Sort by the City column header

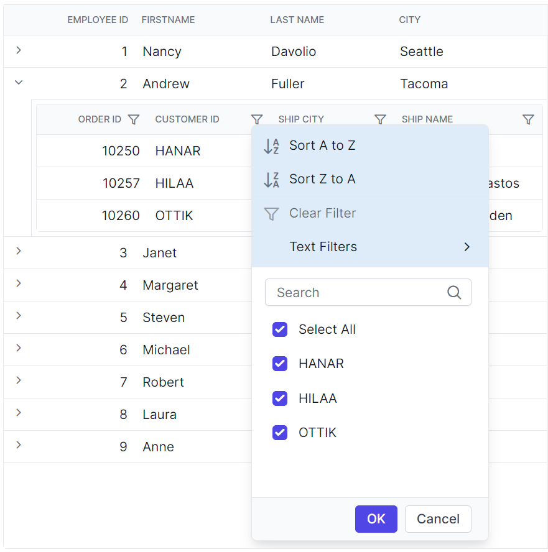[409, 20]
